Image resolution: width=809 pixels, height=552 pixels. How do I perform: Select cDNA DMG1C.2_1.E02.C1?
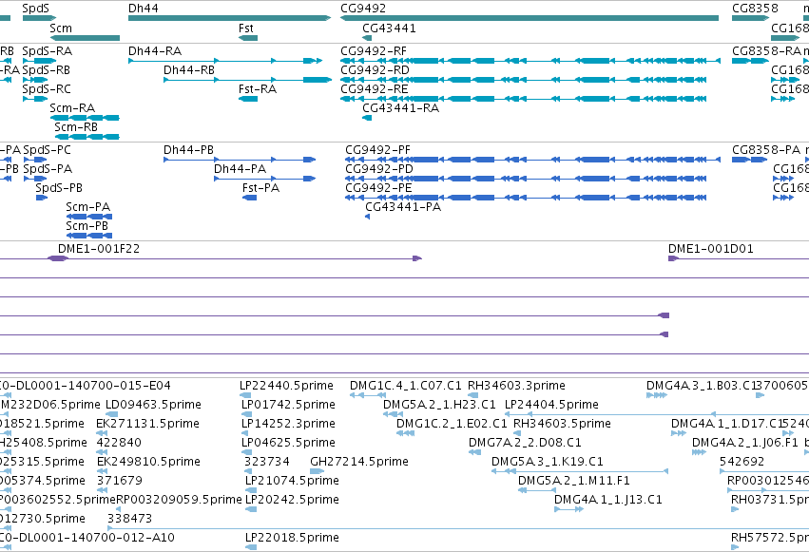[x=406, y=433]
